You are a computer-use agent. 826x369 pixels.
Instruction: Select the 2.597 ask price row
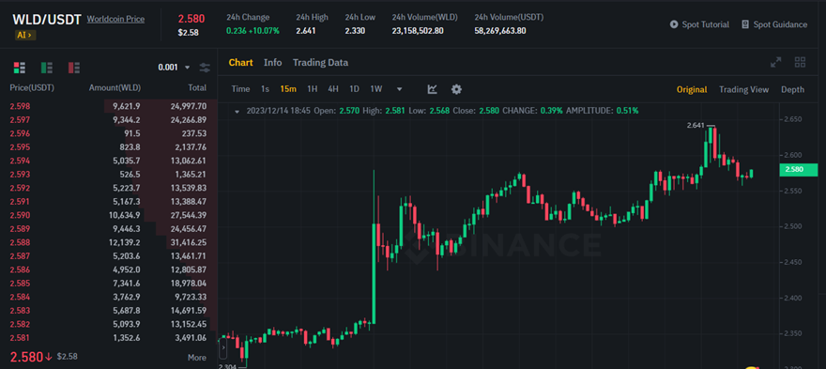point(109,119)
